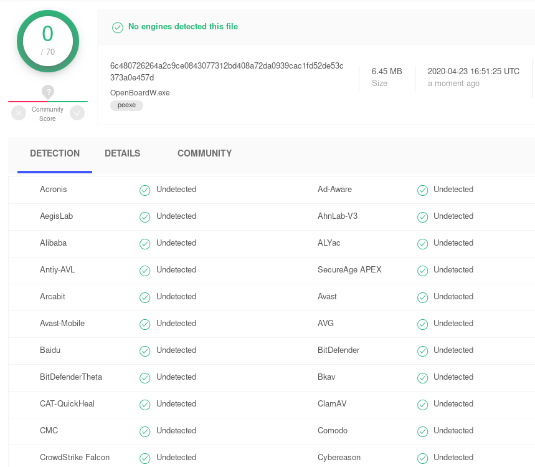Click the 6.45 MB size value
Screen dimensions: 535x467
(x=387, y=72)
